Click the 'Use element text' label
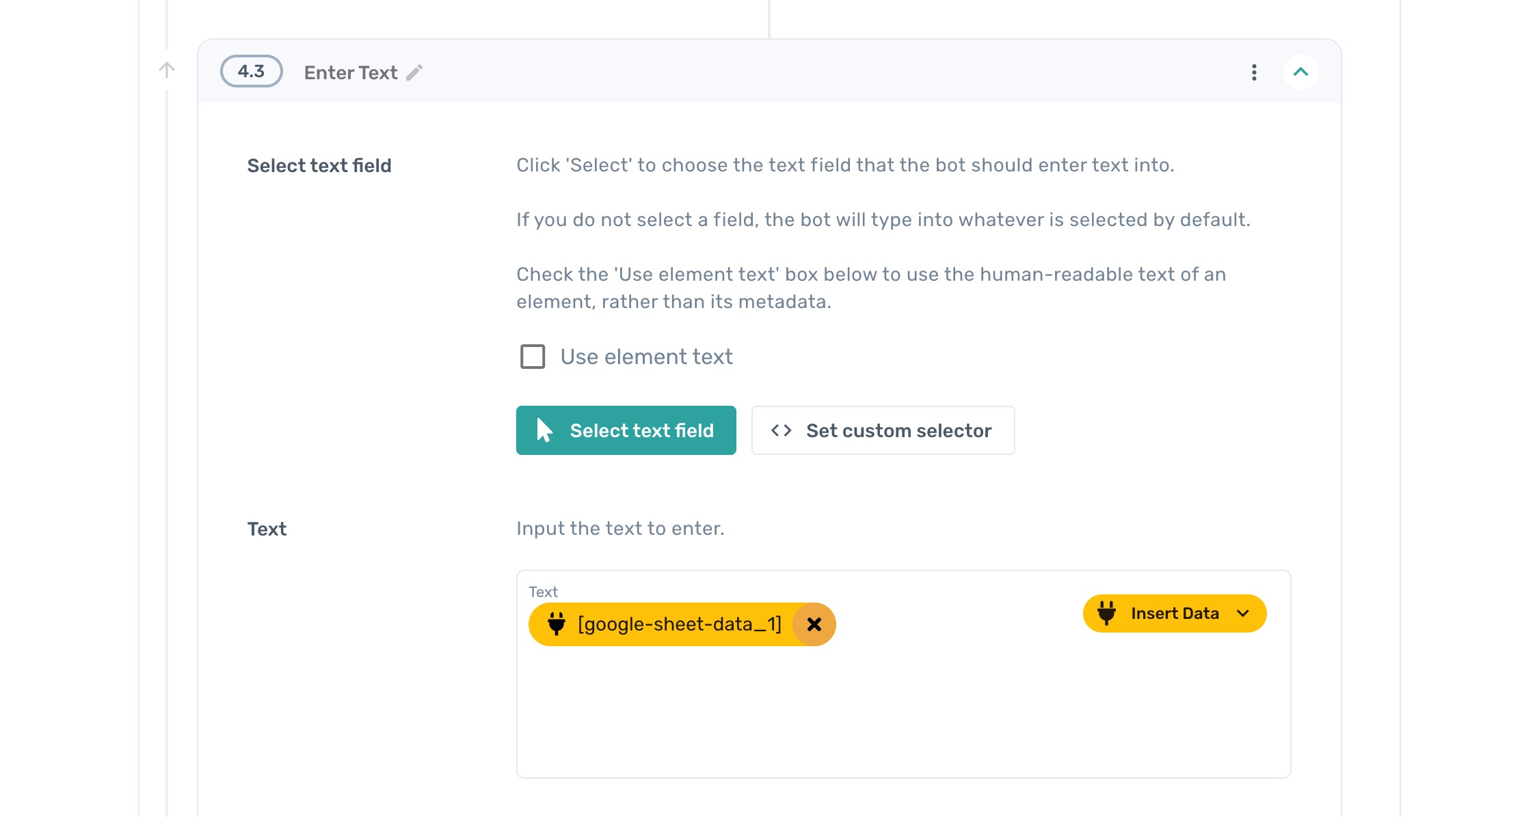Screen dimensions: 1522x817 point(646,357)
